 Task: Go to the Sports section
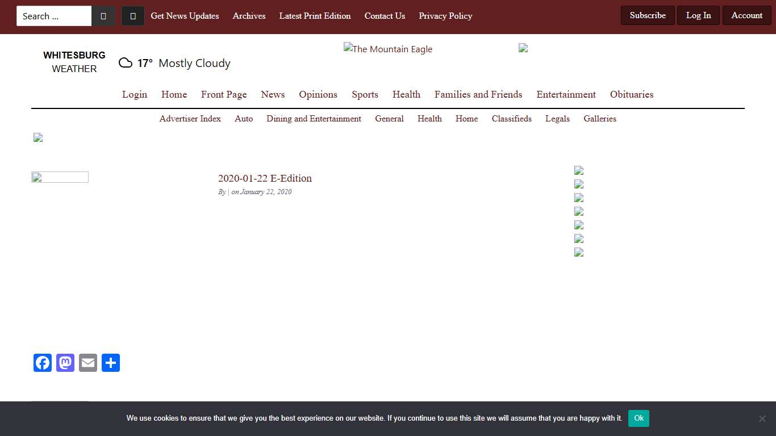click(x=365, y=94)
